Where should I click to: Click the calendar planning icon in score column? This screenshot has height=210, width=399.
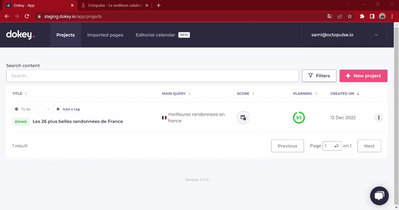[x=244, y=118]
